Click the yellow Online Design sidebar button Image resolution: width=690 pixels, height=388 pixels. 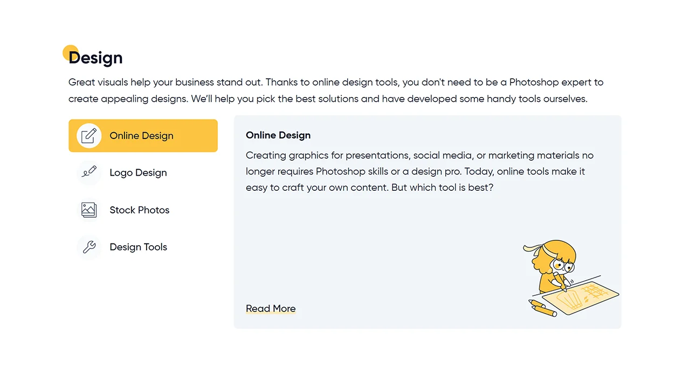click(x=143, y=136)
